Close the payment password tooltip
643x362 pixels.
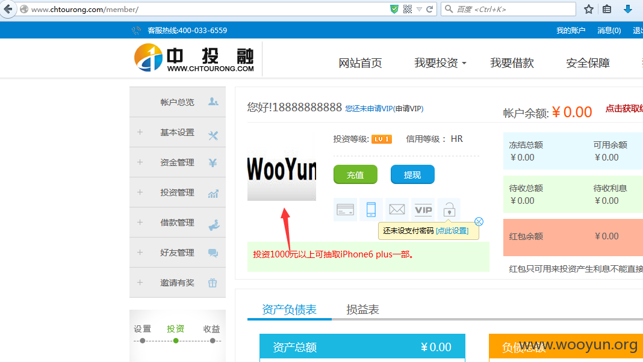479,222
